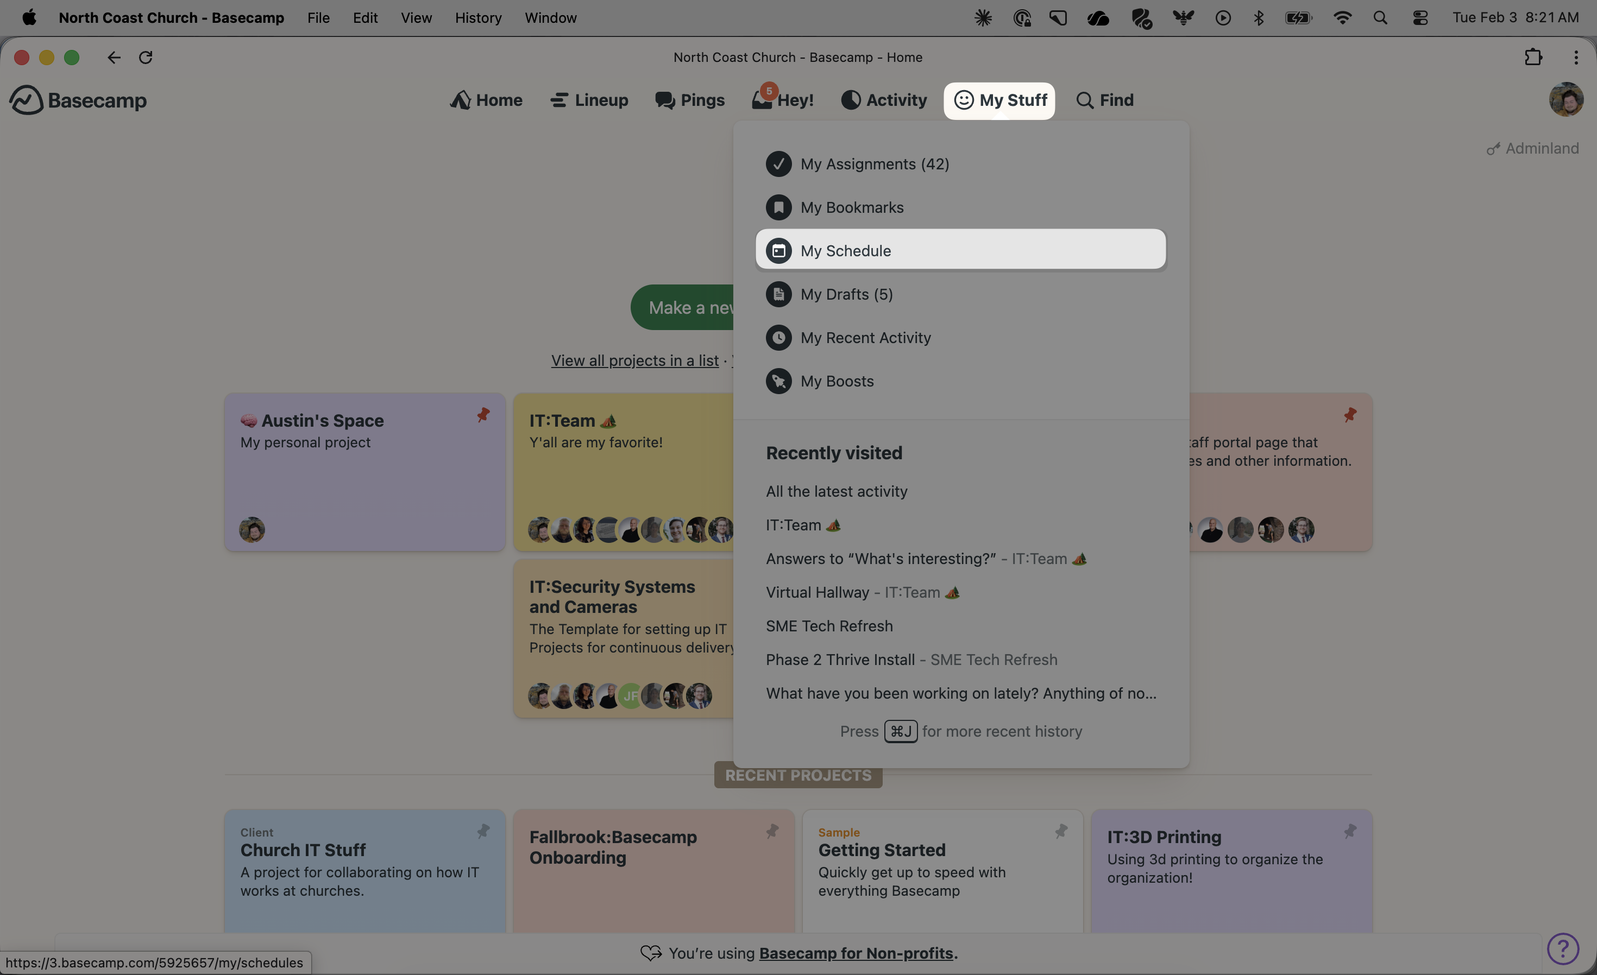Click the browser extensions puzzle icon
Image resolution: width=1597 pixels, height=975 pixels.
click(1533, 58)
